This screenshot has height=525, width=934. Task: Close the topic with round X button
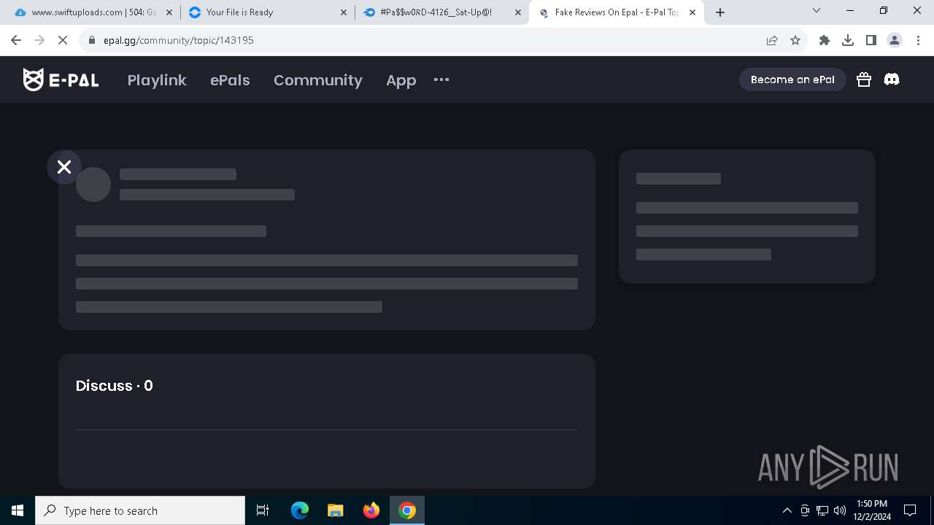click(64, 167)
